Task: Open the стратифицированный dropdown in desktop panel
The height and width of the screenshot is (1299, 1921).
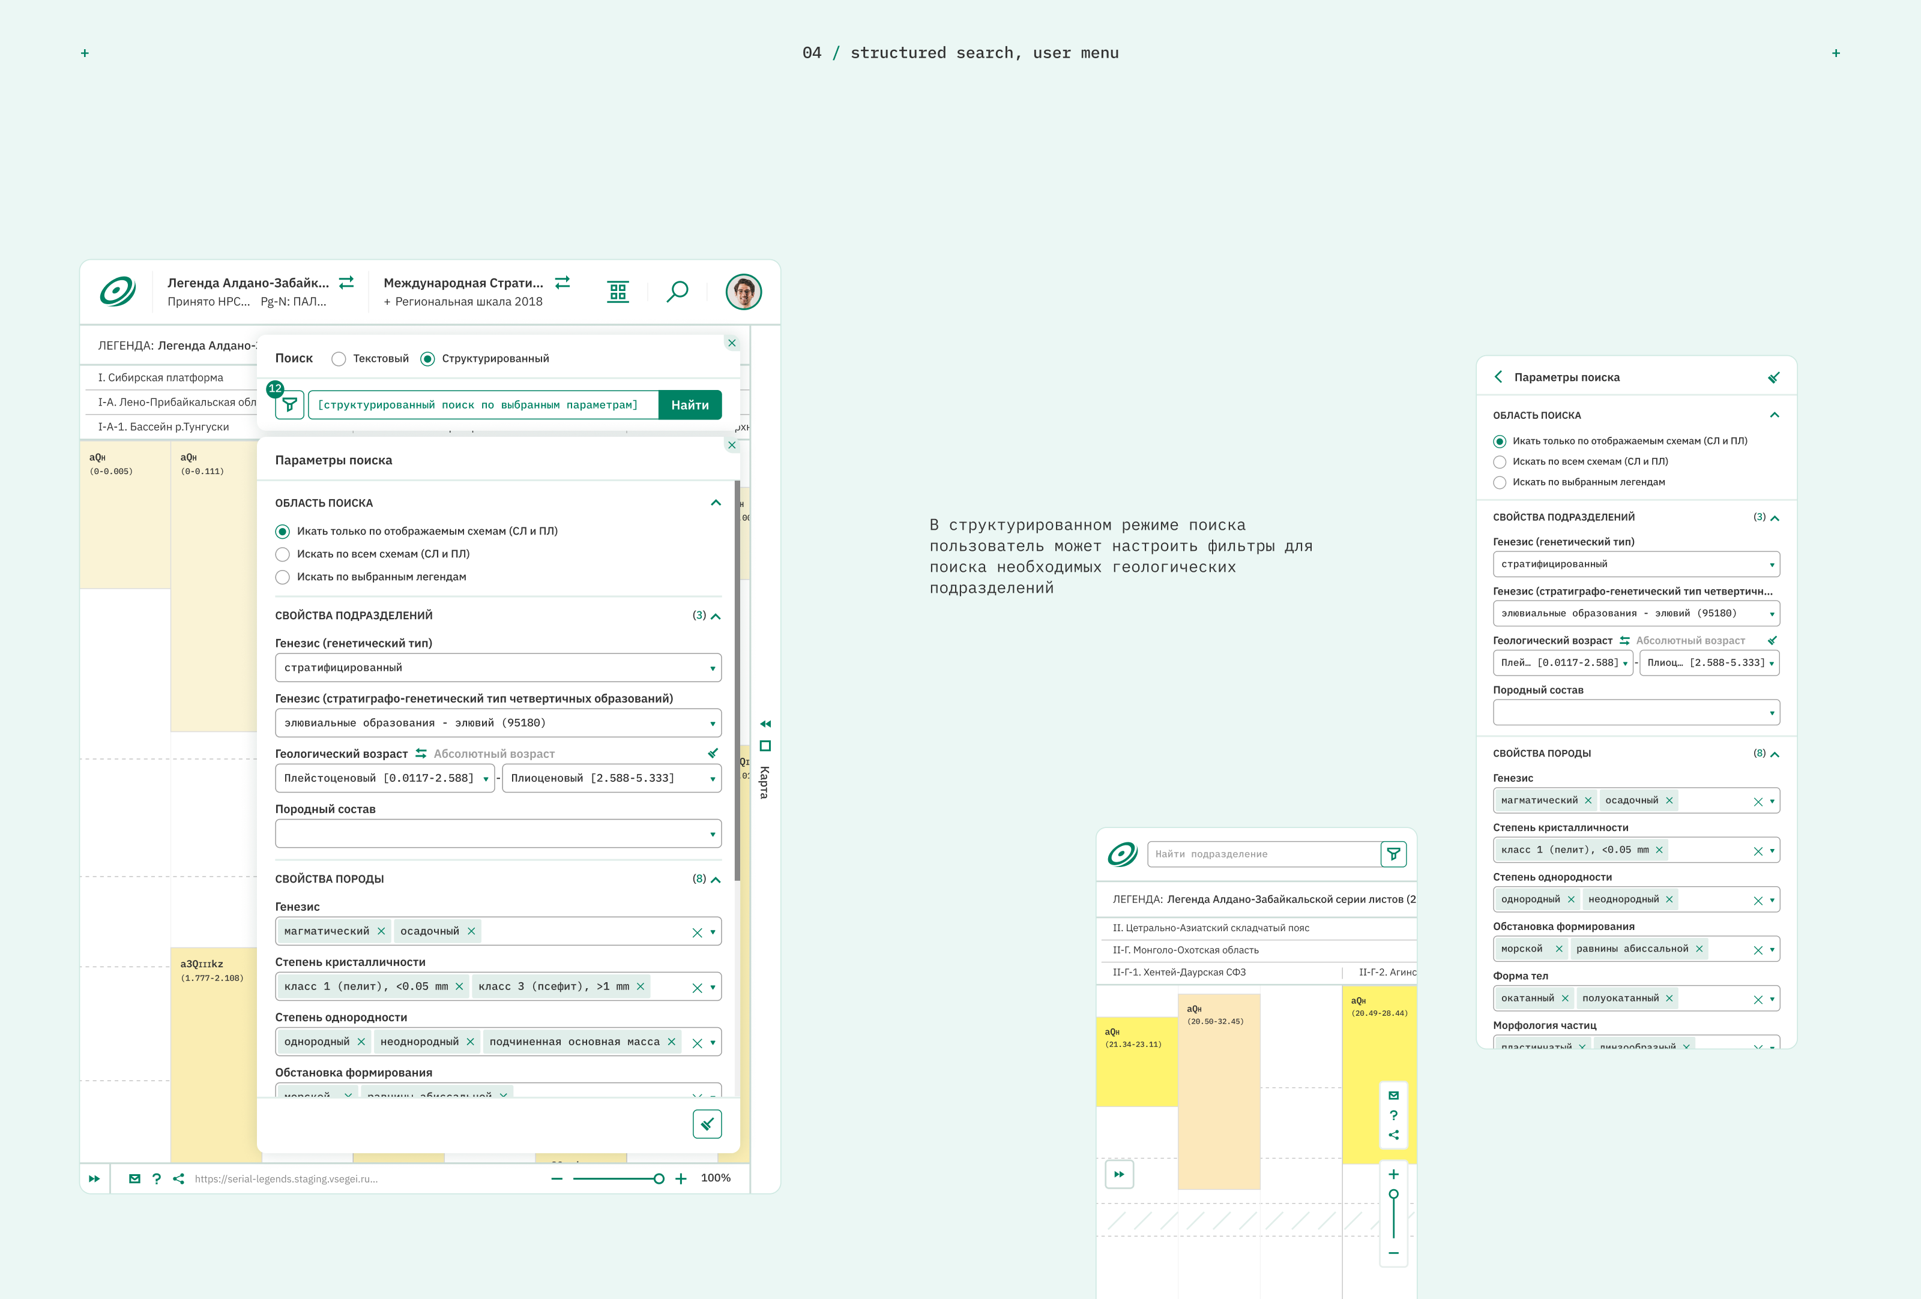Action: click(498, 668)
